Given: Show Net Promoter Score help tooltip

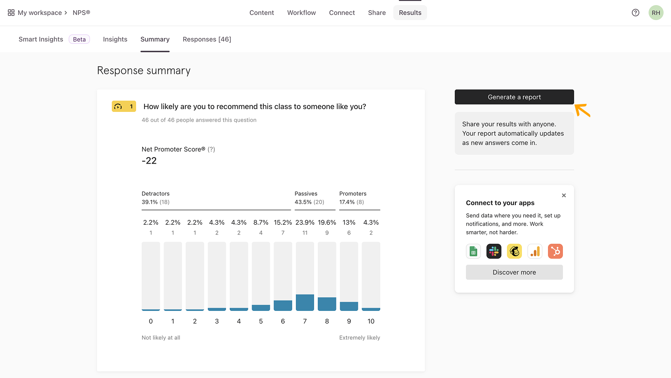Looking at the screenshot, I should (211, 149).
